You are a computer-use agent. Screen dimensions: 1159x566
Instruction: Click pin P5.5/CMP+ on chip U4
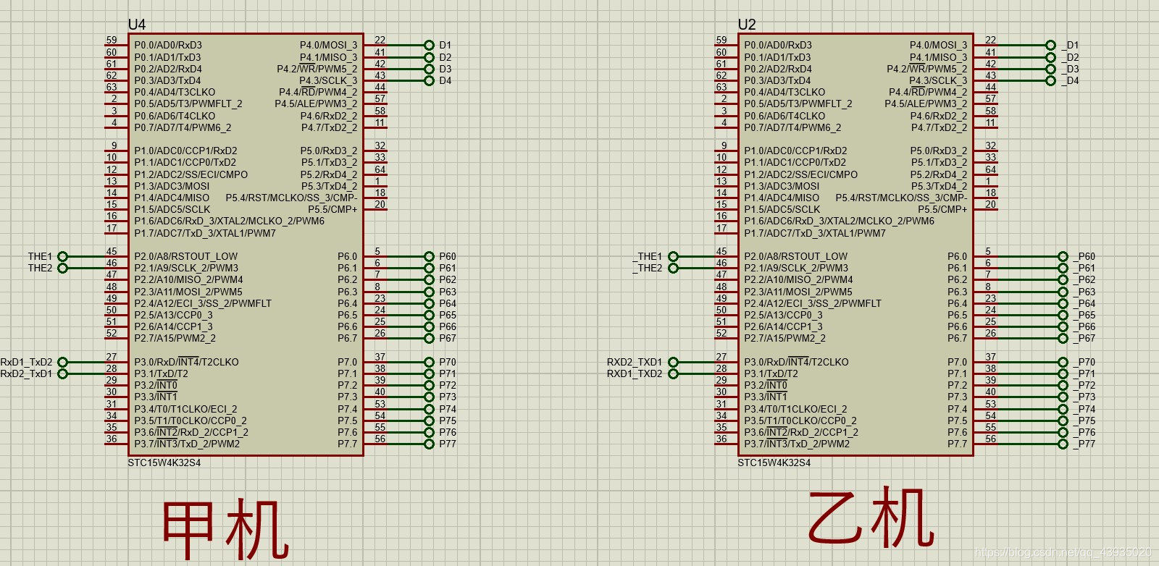pyautogui.click(x=332, y=209)
